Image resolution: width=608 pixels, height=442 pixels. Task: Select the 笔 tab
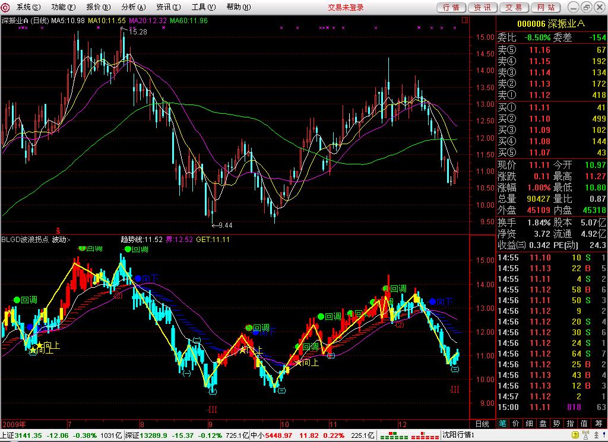502,424
